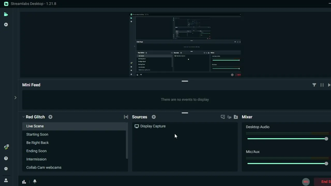Click the Mic/Aux volume slider
Image resolution: width=331 pixels, height=186 pixels.
coord(288,164)
